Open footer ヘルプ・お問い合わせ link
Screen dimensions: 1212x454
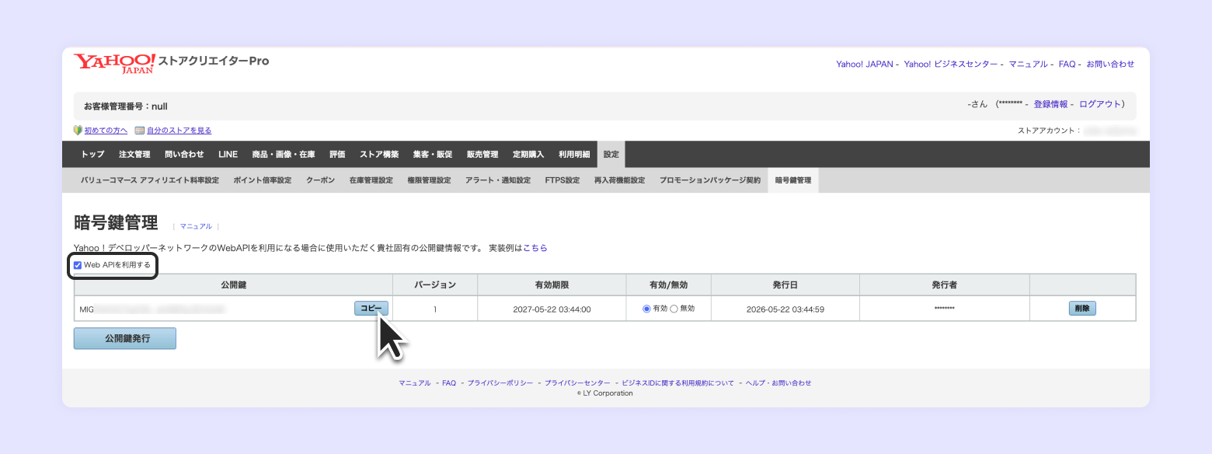click(778, 383)
